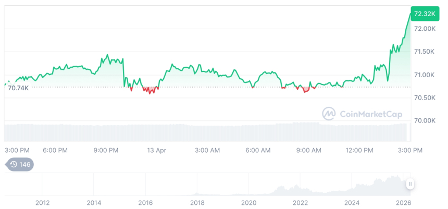Click the 12:00 PM time axis label
The height and width of the screenshot is (209, 448).
[x=359, y=150]
